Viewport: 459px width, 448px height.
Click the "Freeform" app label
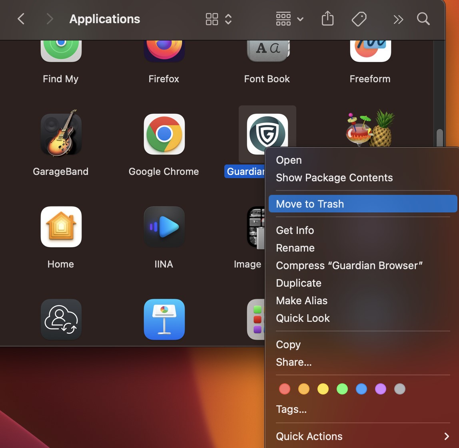(x=370, y=79)
